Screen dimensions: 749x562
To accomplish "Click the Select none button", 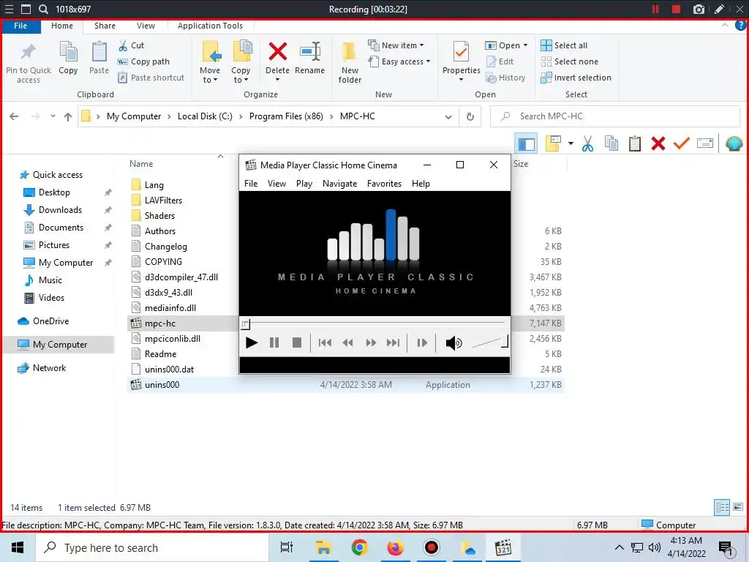I will (x=569, y=61).
